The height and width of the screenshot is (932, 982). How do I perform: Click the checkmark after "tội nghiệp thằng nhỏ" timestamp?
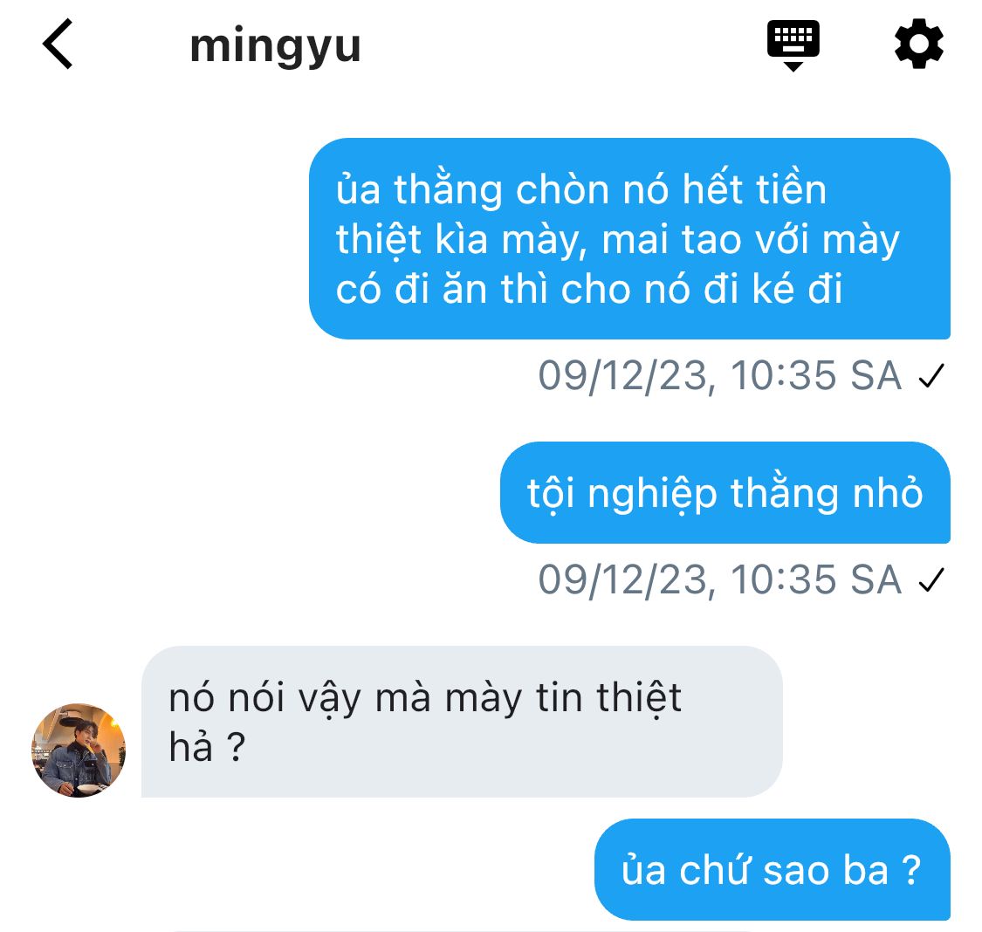click(931, 579)
